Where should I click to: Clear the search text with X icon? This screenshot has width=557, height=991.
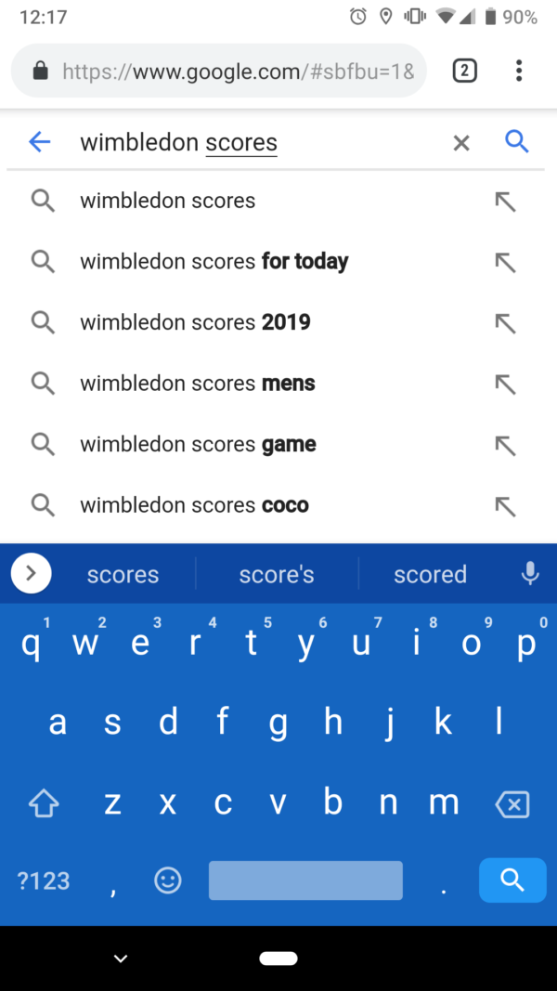461,142
